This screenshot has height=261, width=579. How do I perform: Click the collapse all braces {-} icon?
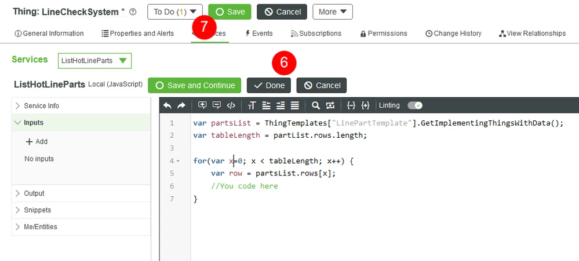coord(351,105)
